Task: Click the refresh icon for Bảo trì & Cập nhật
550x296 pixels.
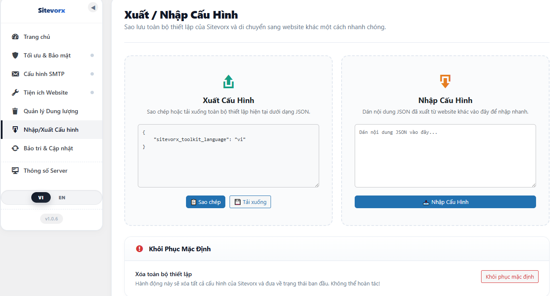Action: pos(15,148)
